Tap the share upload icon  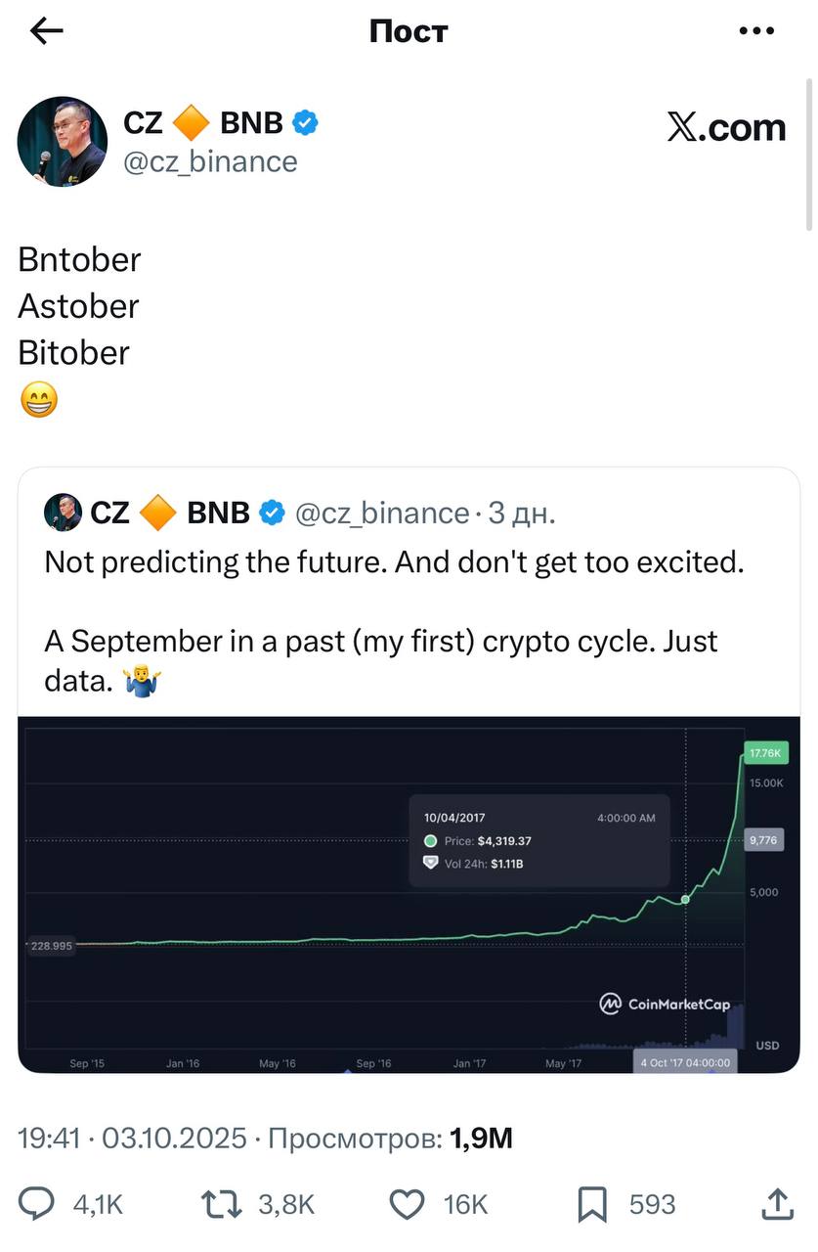coord(776,1204)
